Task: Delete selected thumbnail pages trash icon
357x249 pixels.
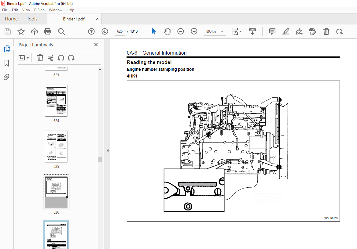Action: click(40, 58)
